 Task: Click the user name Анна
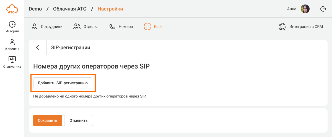(x=292, y=9)
